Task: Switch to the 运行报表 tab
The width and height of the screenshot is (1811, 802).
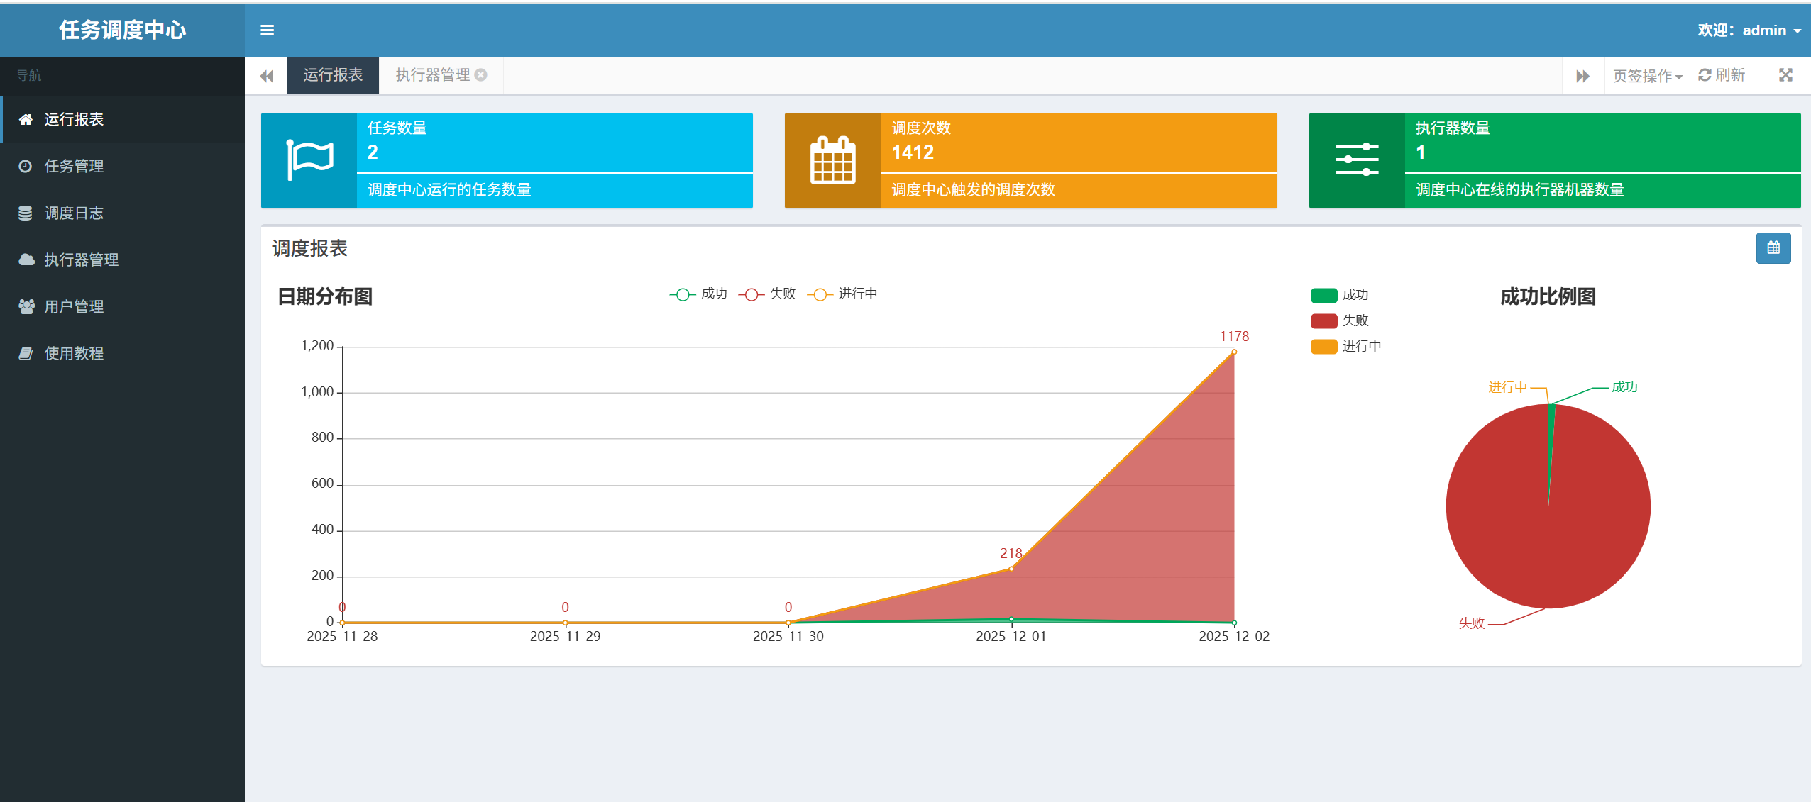Action: (333, 75)
